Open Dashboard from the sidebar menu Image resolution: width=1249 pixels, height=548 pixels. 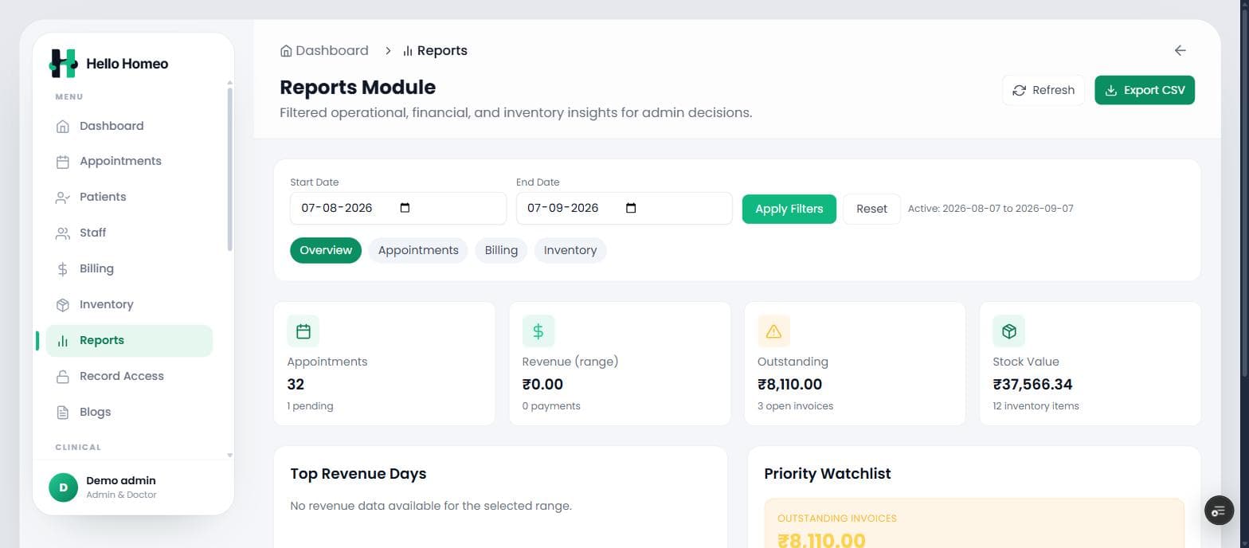pyautogui.click(x=129, y=126)
